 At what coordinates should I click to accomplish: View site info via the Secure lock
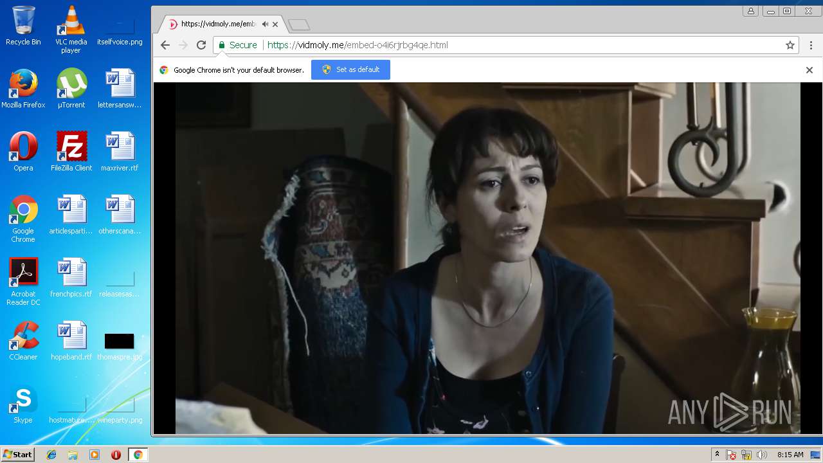237,45
